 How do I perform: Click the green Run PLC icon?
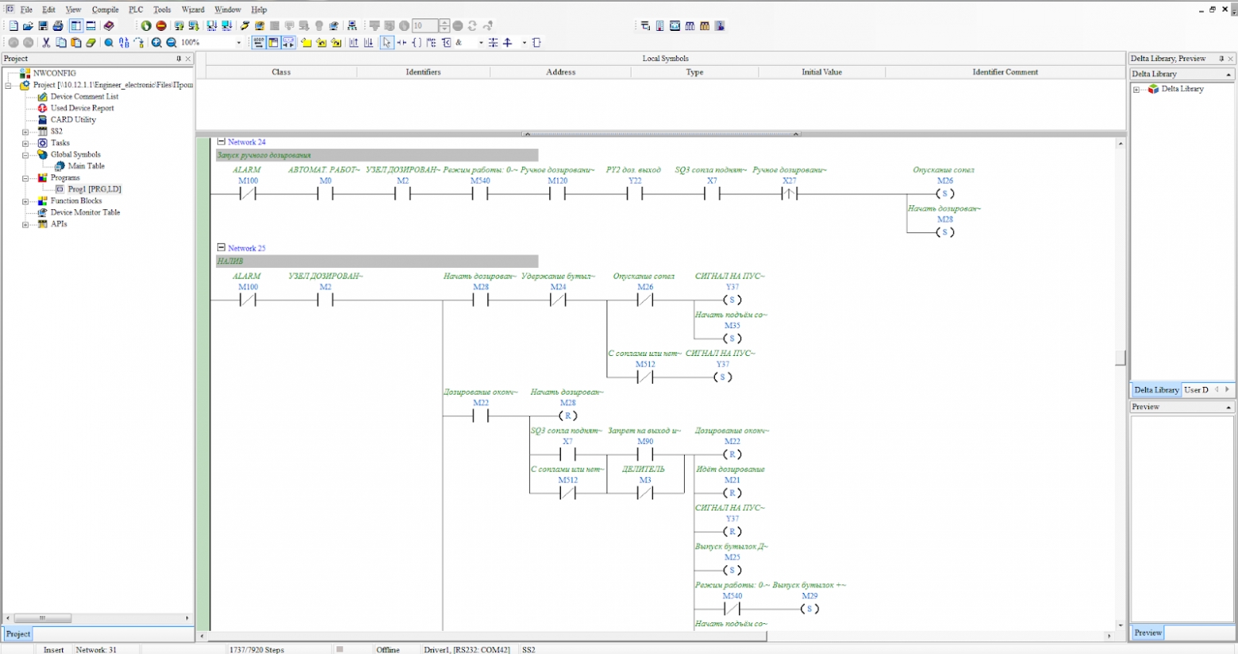(146, 26)
